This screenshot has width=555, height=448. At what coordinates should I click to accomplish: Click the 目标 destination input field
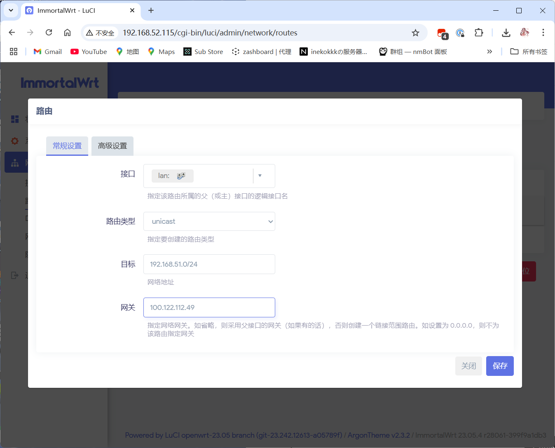(209, 264)
